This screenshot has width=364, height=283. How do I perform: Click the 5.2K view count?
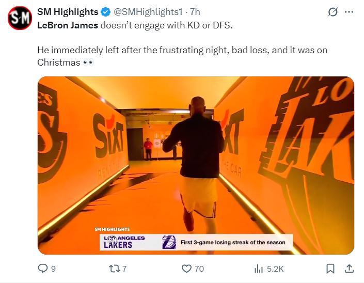point(275,269)
